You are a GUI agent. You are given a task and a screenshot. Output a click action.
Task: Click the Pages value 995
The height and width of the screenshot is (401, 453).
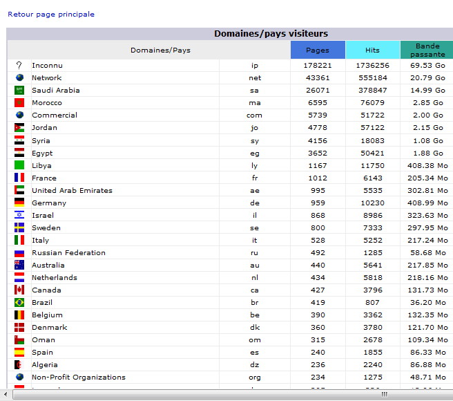point(318,190)
